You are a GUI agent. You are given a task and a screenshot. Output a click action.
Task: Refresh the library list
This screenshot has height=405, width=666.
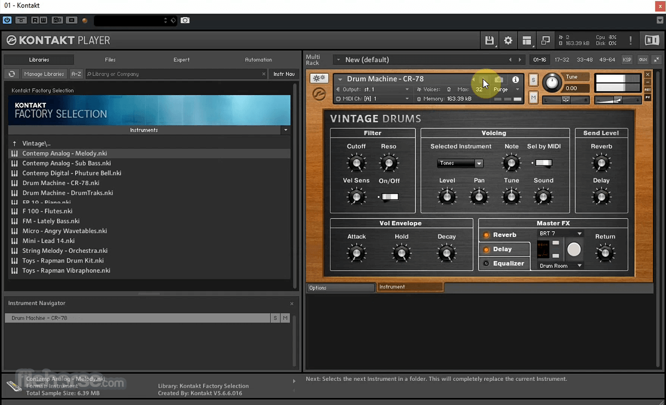[x=12, y=74]
